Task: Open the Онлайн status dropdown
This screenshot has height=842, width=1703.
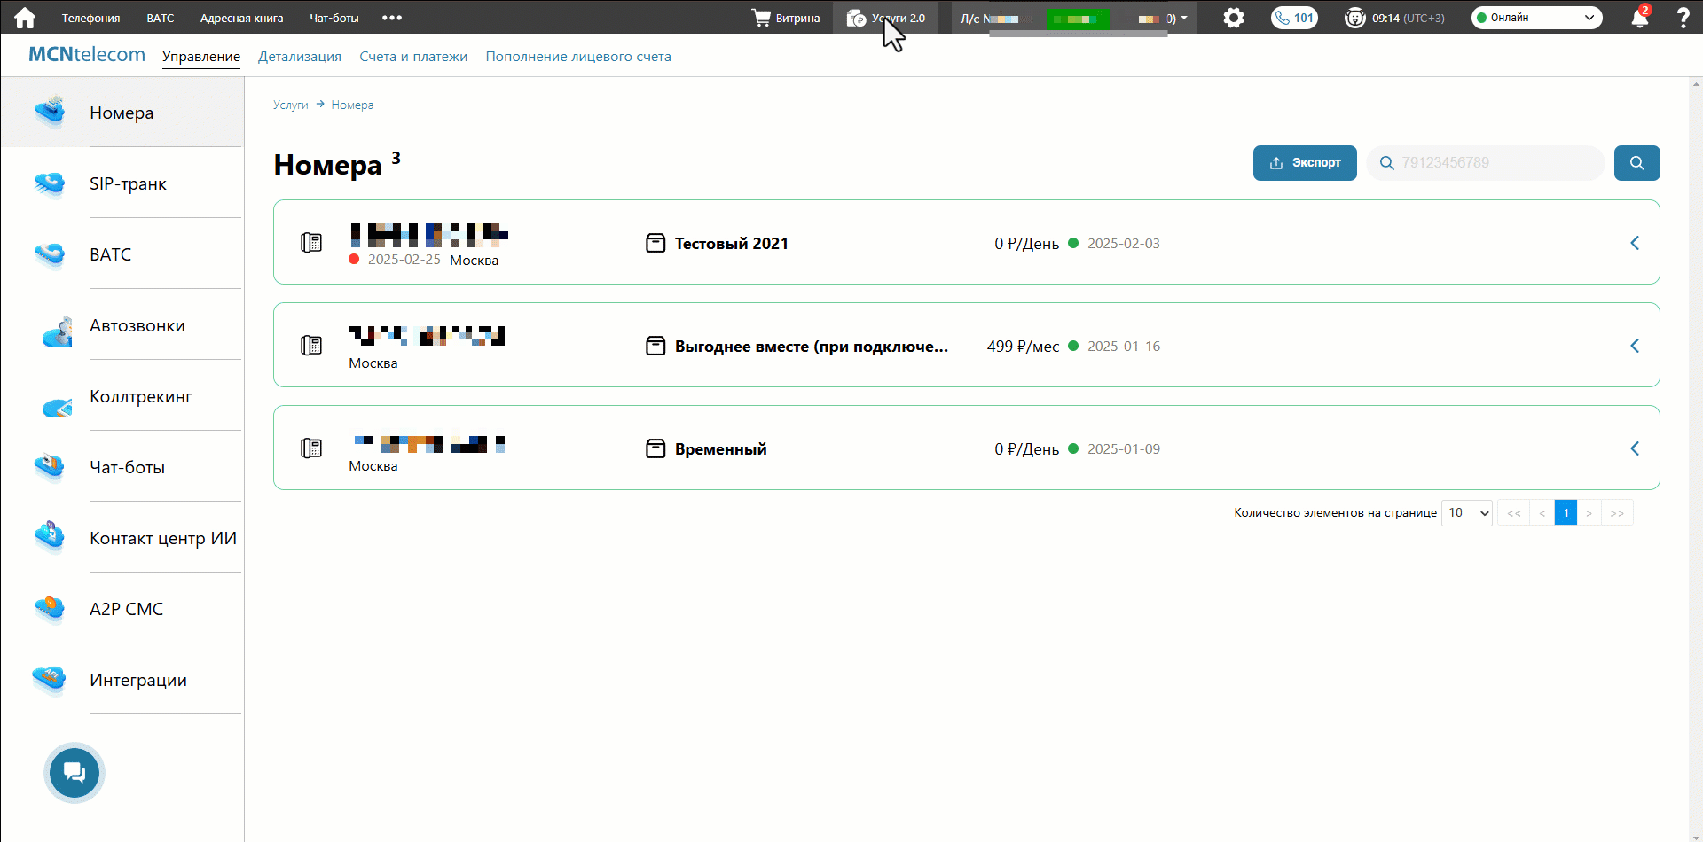Action: [x=1536, y=18]
